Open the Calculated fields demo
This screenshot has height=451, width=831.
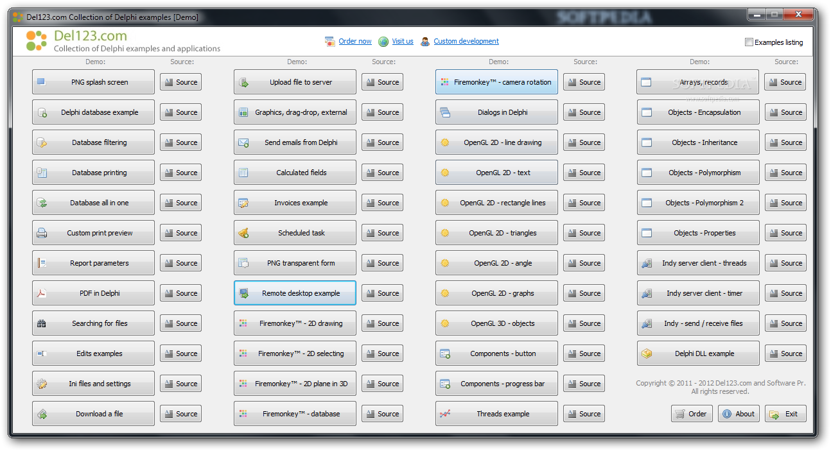coord(295,173)
